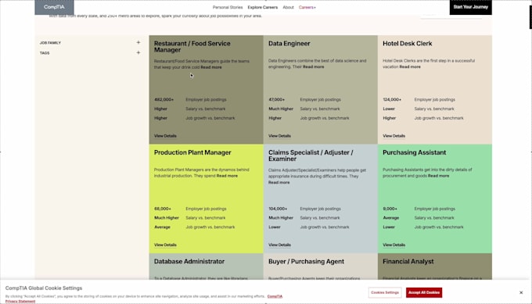
Task: Click Read more on Purchasing Assistant card
Action: click(438, 176)
